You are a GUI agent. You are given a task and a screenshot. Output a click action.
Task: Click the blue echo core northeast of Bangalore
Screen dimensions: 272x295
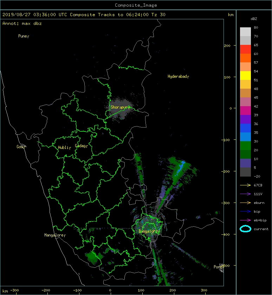pyautogui.click(x=180, y=167)
